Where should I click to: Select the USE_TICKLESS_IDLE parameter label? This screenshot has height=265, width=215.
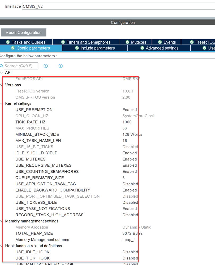[x=36, y=202]
